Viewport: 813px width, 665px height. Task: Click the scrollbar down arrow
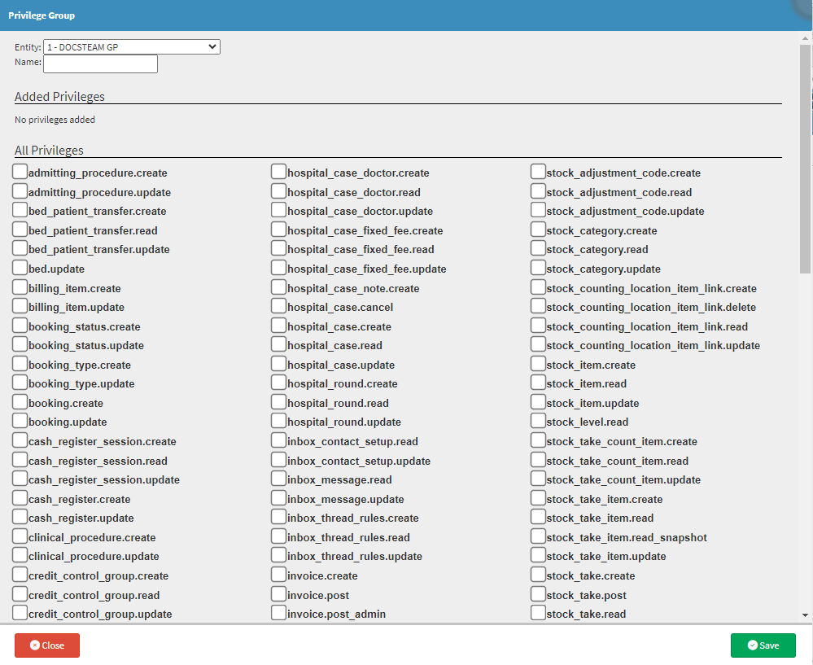pyautogui.click(x=805, y=616)
